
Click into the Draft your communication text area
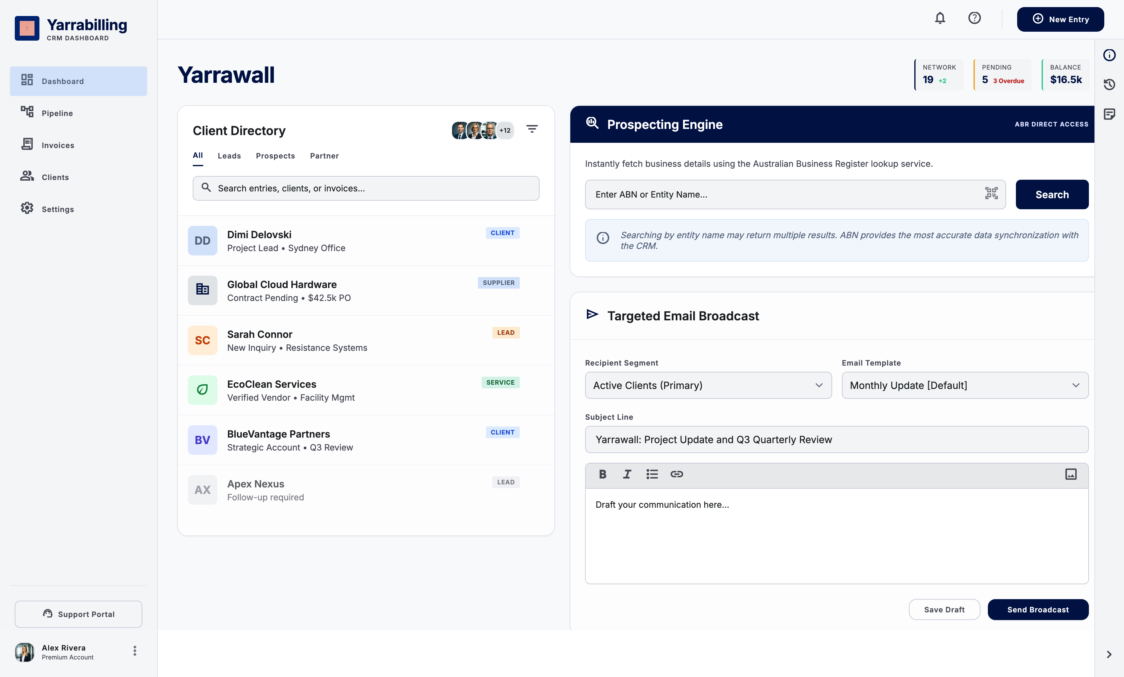tap(837, 536)
